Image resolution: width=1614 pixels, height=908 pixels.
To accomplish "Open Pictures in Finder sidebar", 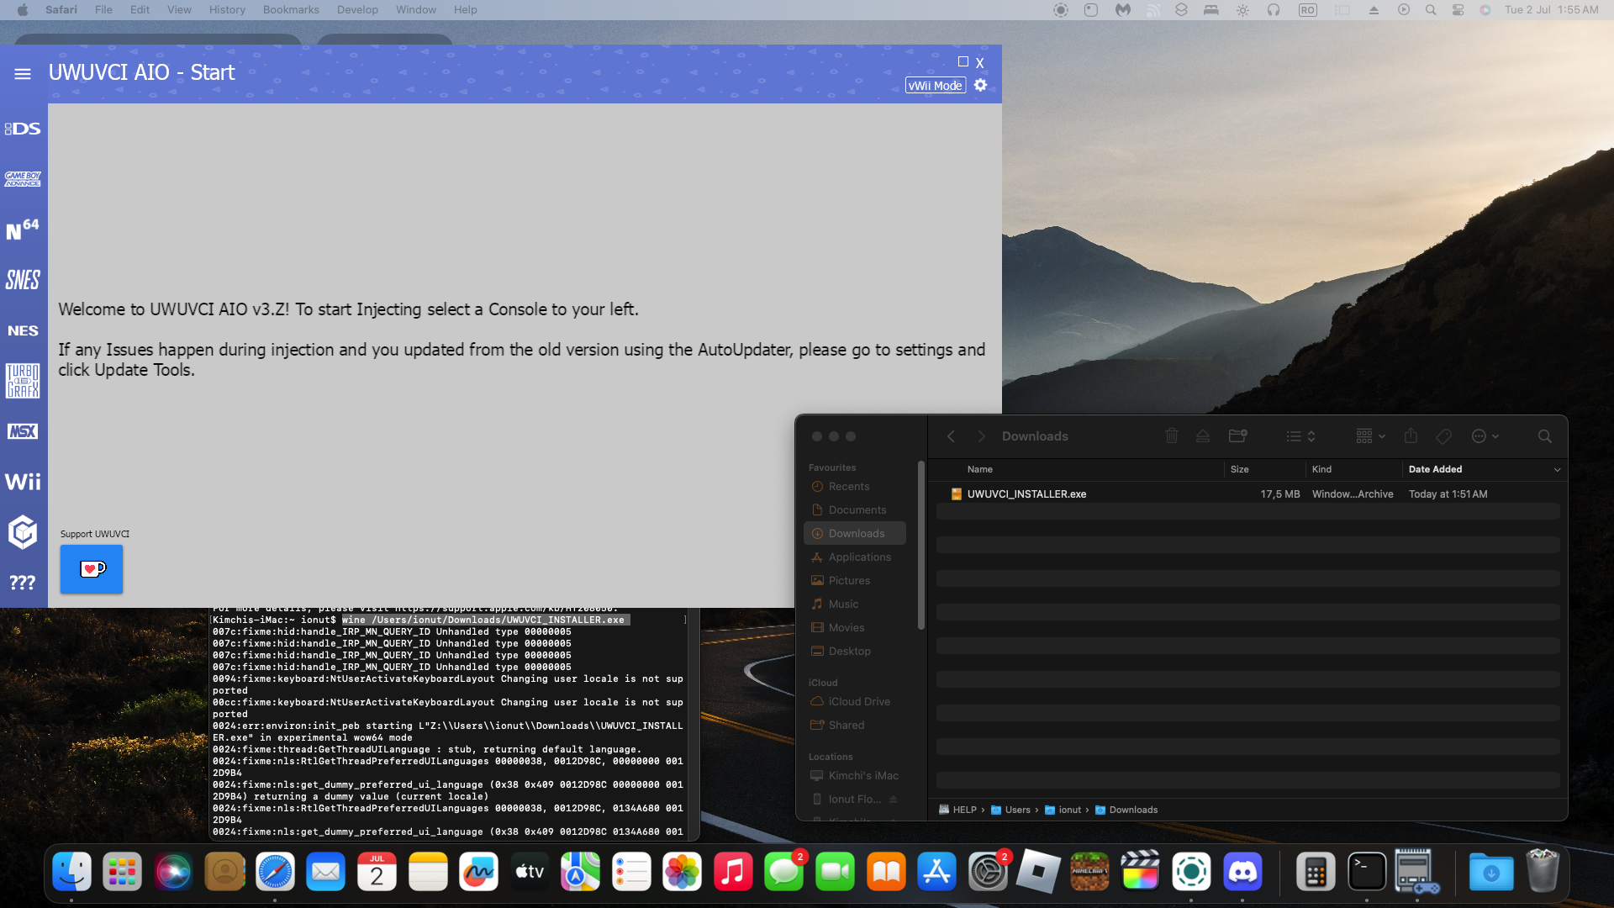I will 855,581.
